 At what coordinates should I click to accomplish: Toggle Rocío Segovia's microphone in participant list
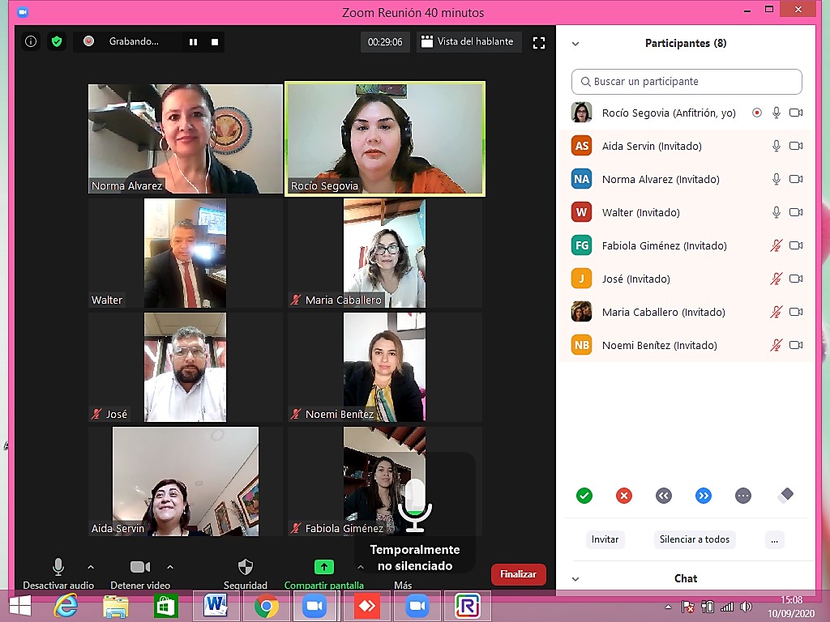(776, 113)
